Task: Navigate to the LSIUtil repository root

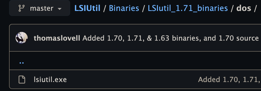Action: 88,8
